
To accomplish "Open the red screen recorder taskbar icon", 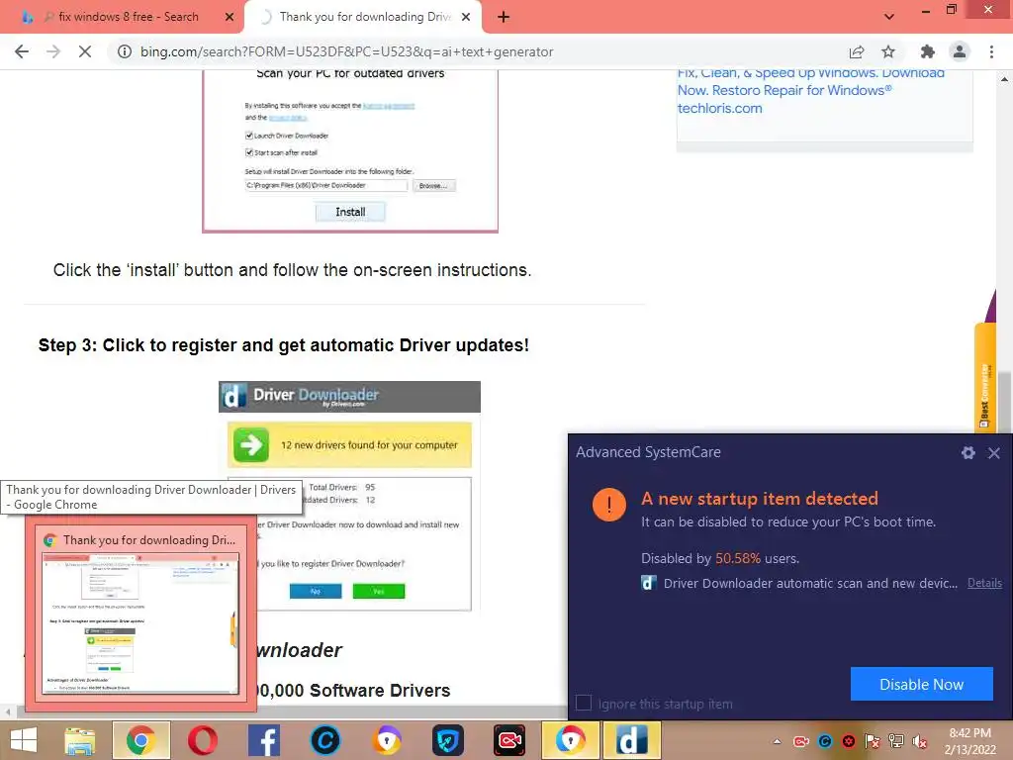I will (509, 740).
